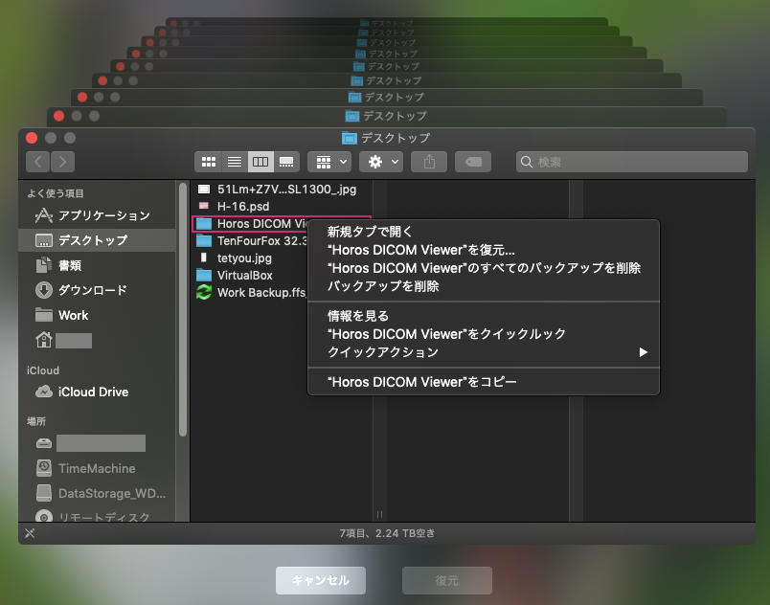Select the TimeMachine disk in sidebar
The height and width of the screenshot is (605, 770).
tap(97, 469)
